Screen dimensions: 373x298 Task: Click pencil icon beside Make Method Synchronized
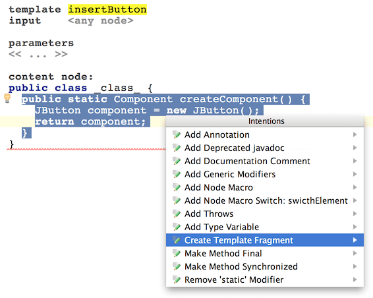coord(177,266)
